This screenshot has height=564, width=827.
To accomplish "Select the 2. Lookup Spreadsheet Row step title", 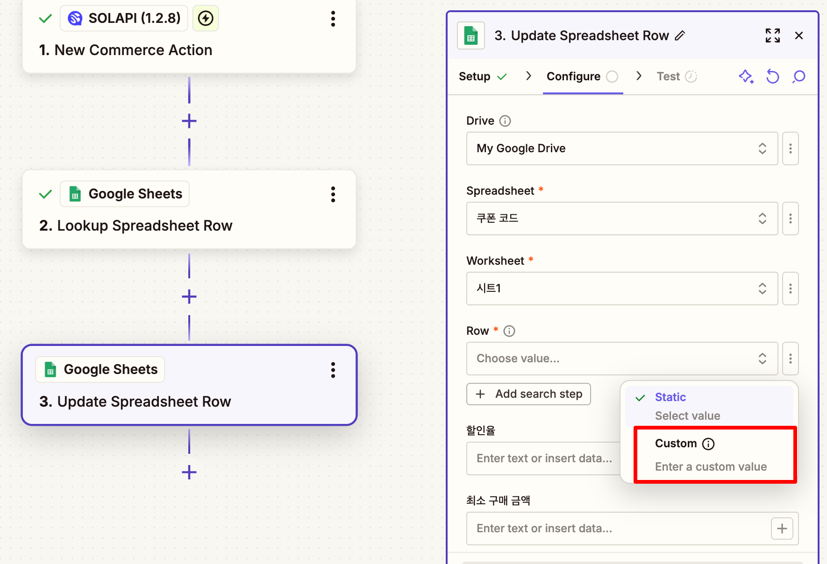I will click(x=135, y=226).
